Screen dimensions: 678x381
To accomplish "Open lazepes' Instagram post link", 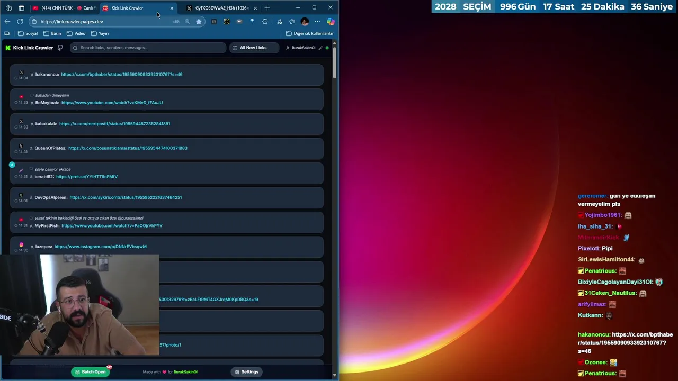I will pyautogui.click(x=101, y=247).
